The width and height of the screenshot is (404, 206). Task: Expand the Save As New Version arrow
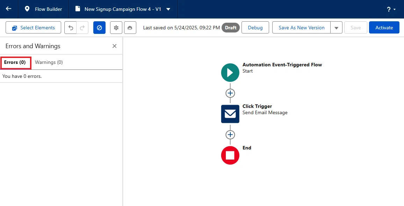(336, 28)
